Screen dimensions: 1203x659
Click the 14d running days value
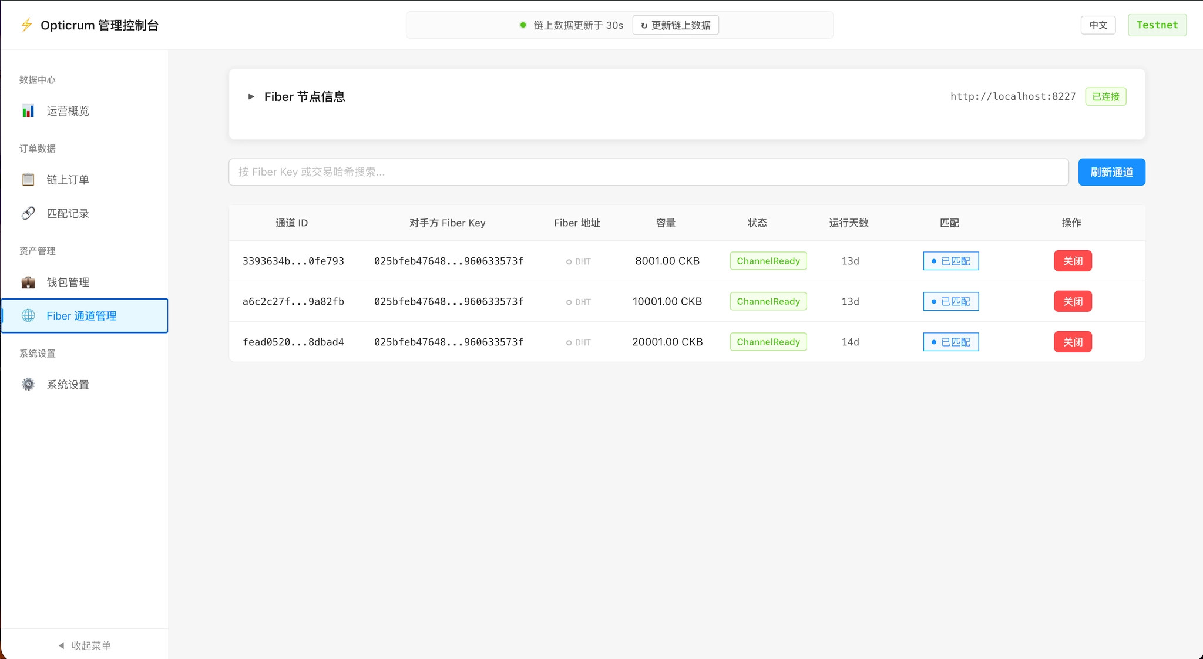pyautogui.click(x=850, y=342)
